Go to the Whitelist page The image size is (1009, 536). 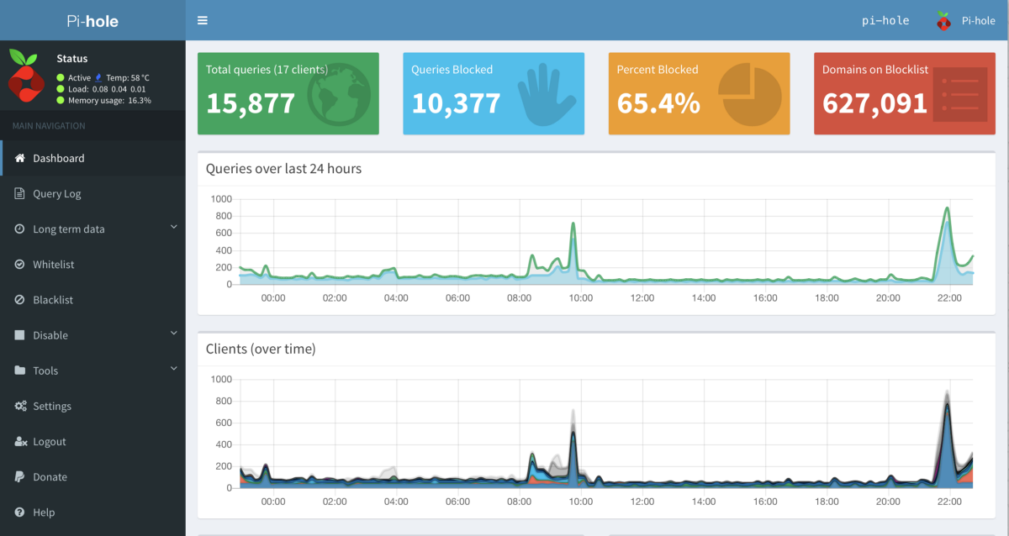tap(92, 264)
